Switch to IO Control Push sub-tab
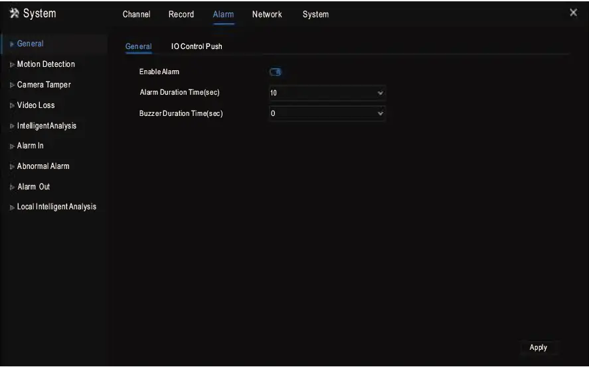Viewport: 589px width, 367px height. click(197, 46)
